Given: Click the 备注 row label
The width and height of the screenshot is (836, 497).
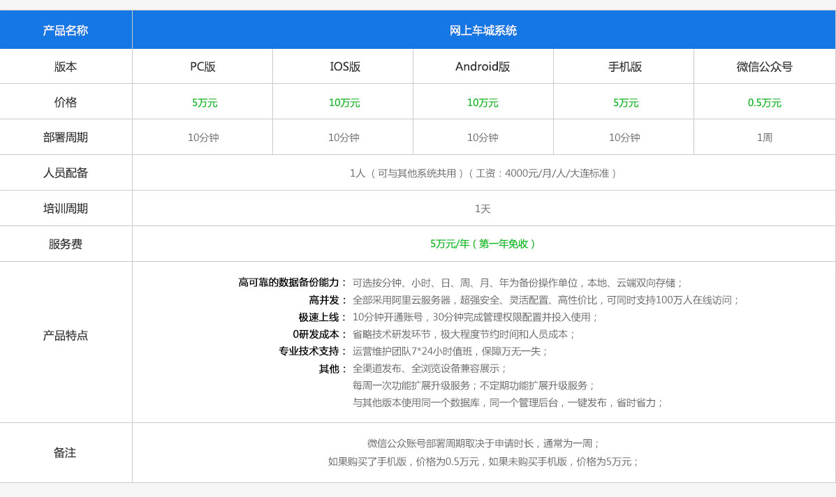Looking at the screenshot, I should pos(65,453).
